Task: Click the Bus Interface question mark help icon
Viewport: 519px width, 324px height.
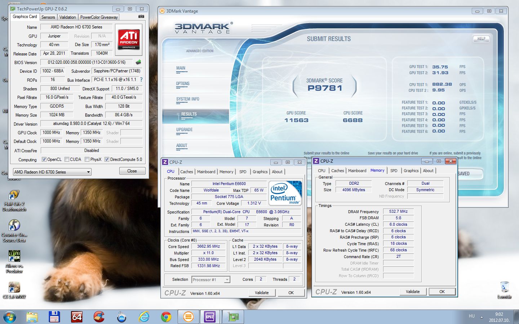Action: tap(141, 80)
